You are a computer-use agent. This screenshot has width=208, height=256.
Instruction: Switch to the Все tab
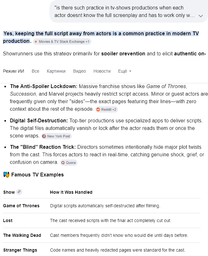(36, 71)
